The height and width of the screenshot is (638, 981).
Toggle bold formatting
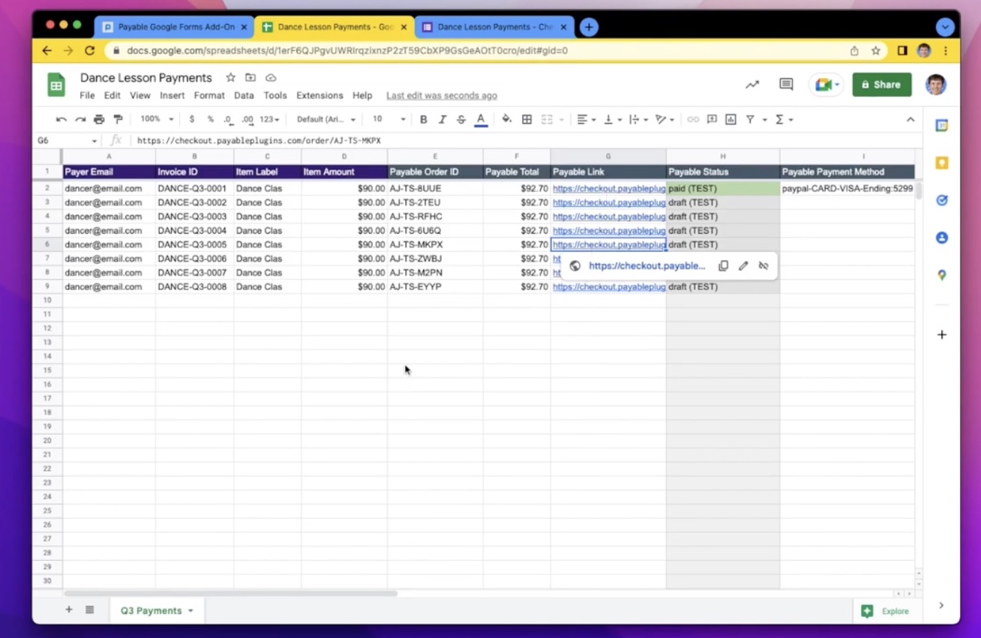pyautogui.click(x=423, y=119)
